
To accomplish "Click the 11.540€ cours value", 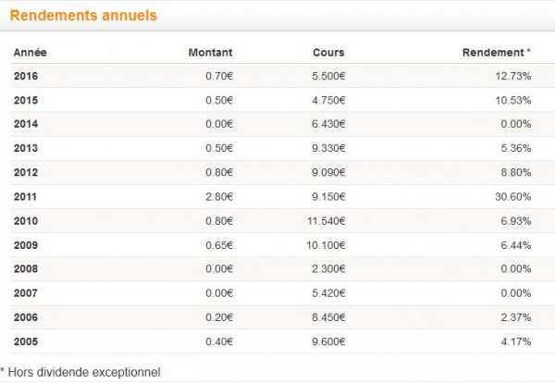I will coord(326,221).
